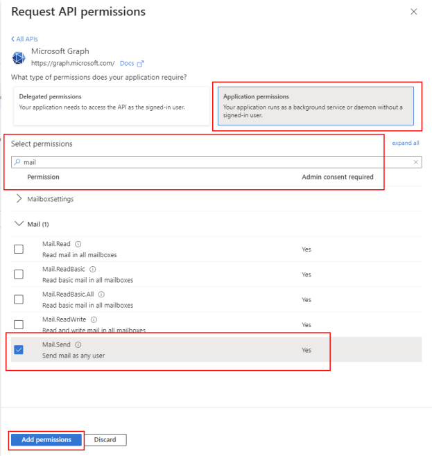Show info tooltip for Mail.ReadBasic

[92, 269]
